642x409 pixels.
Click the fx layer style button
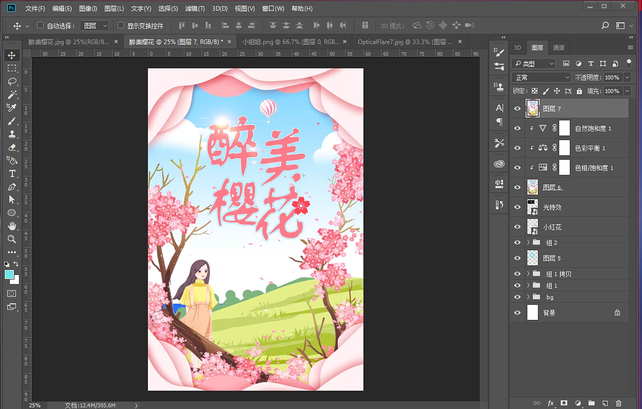tap(550, 403)
